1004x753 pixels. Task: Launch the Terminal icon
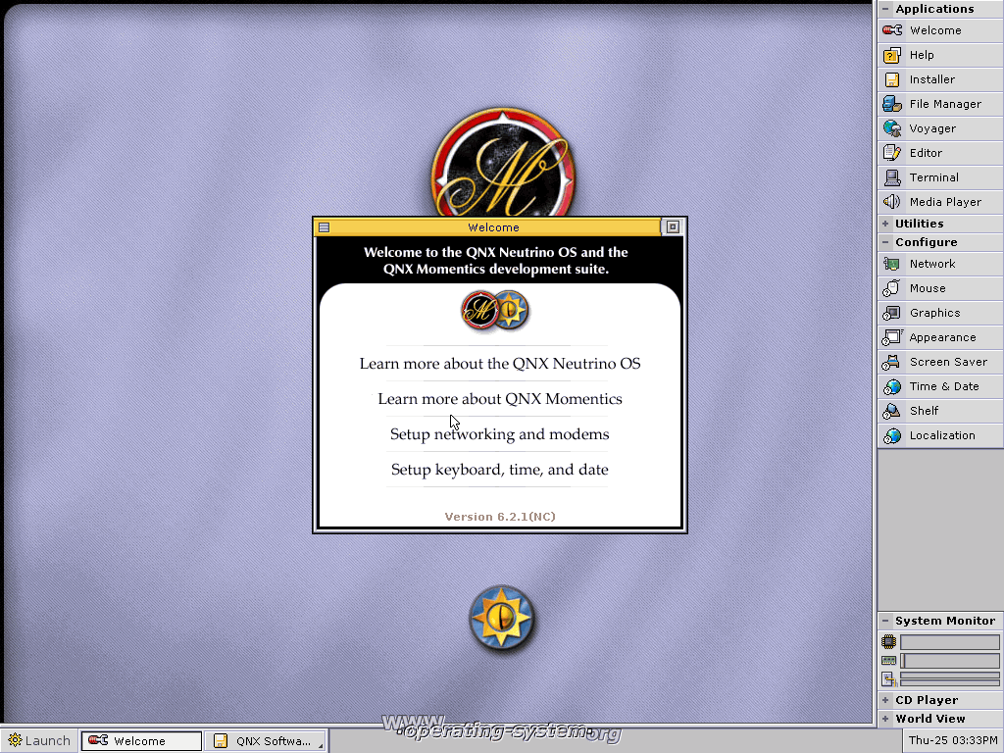(x=892, y=177)
